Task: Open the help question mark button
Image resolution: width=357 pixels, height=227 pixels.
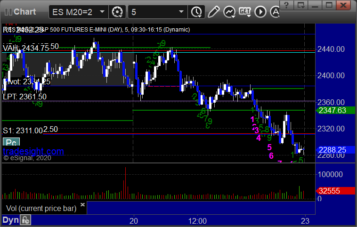Action: [286, 5]
